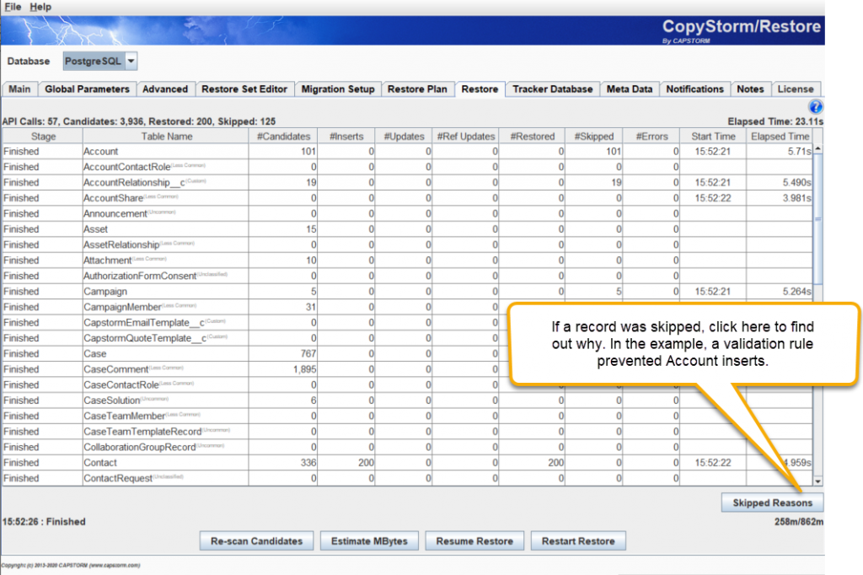The image size is (863, 575).
Task: Open the License tab
Action: pos(796,89)
